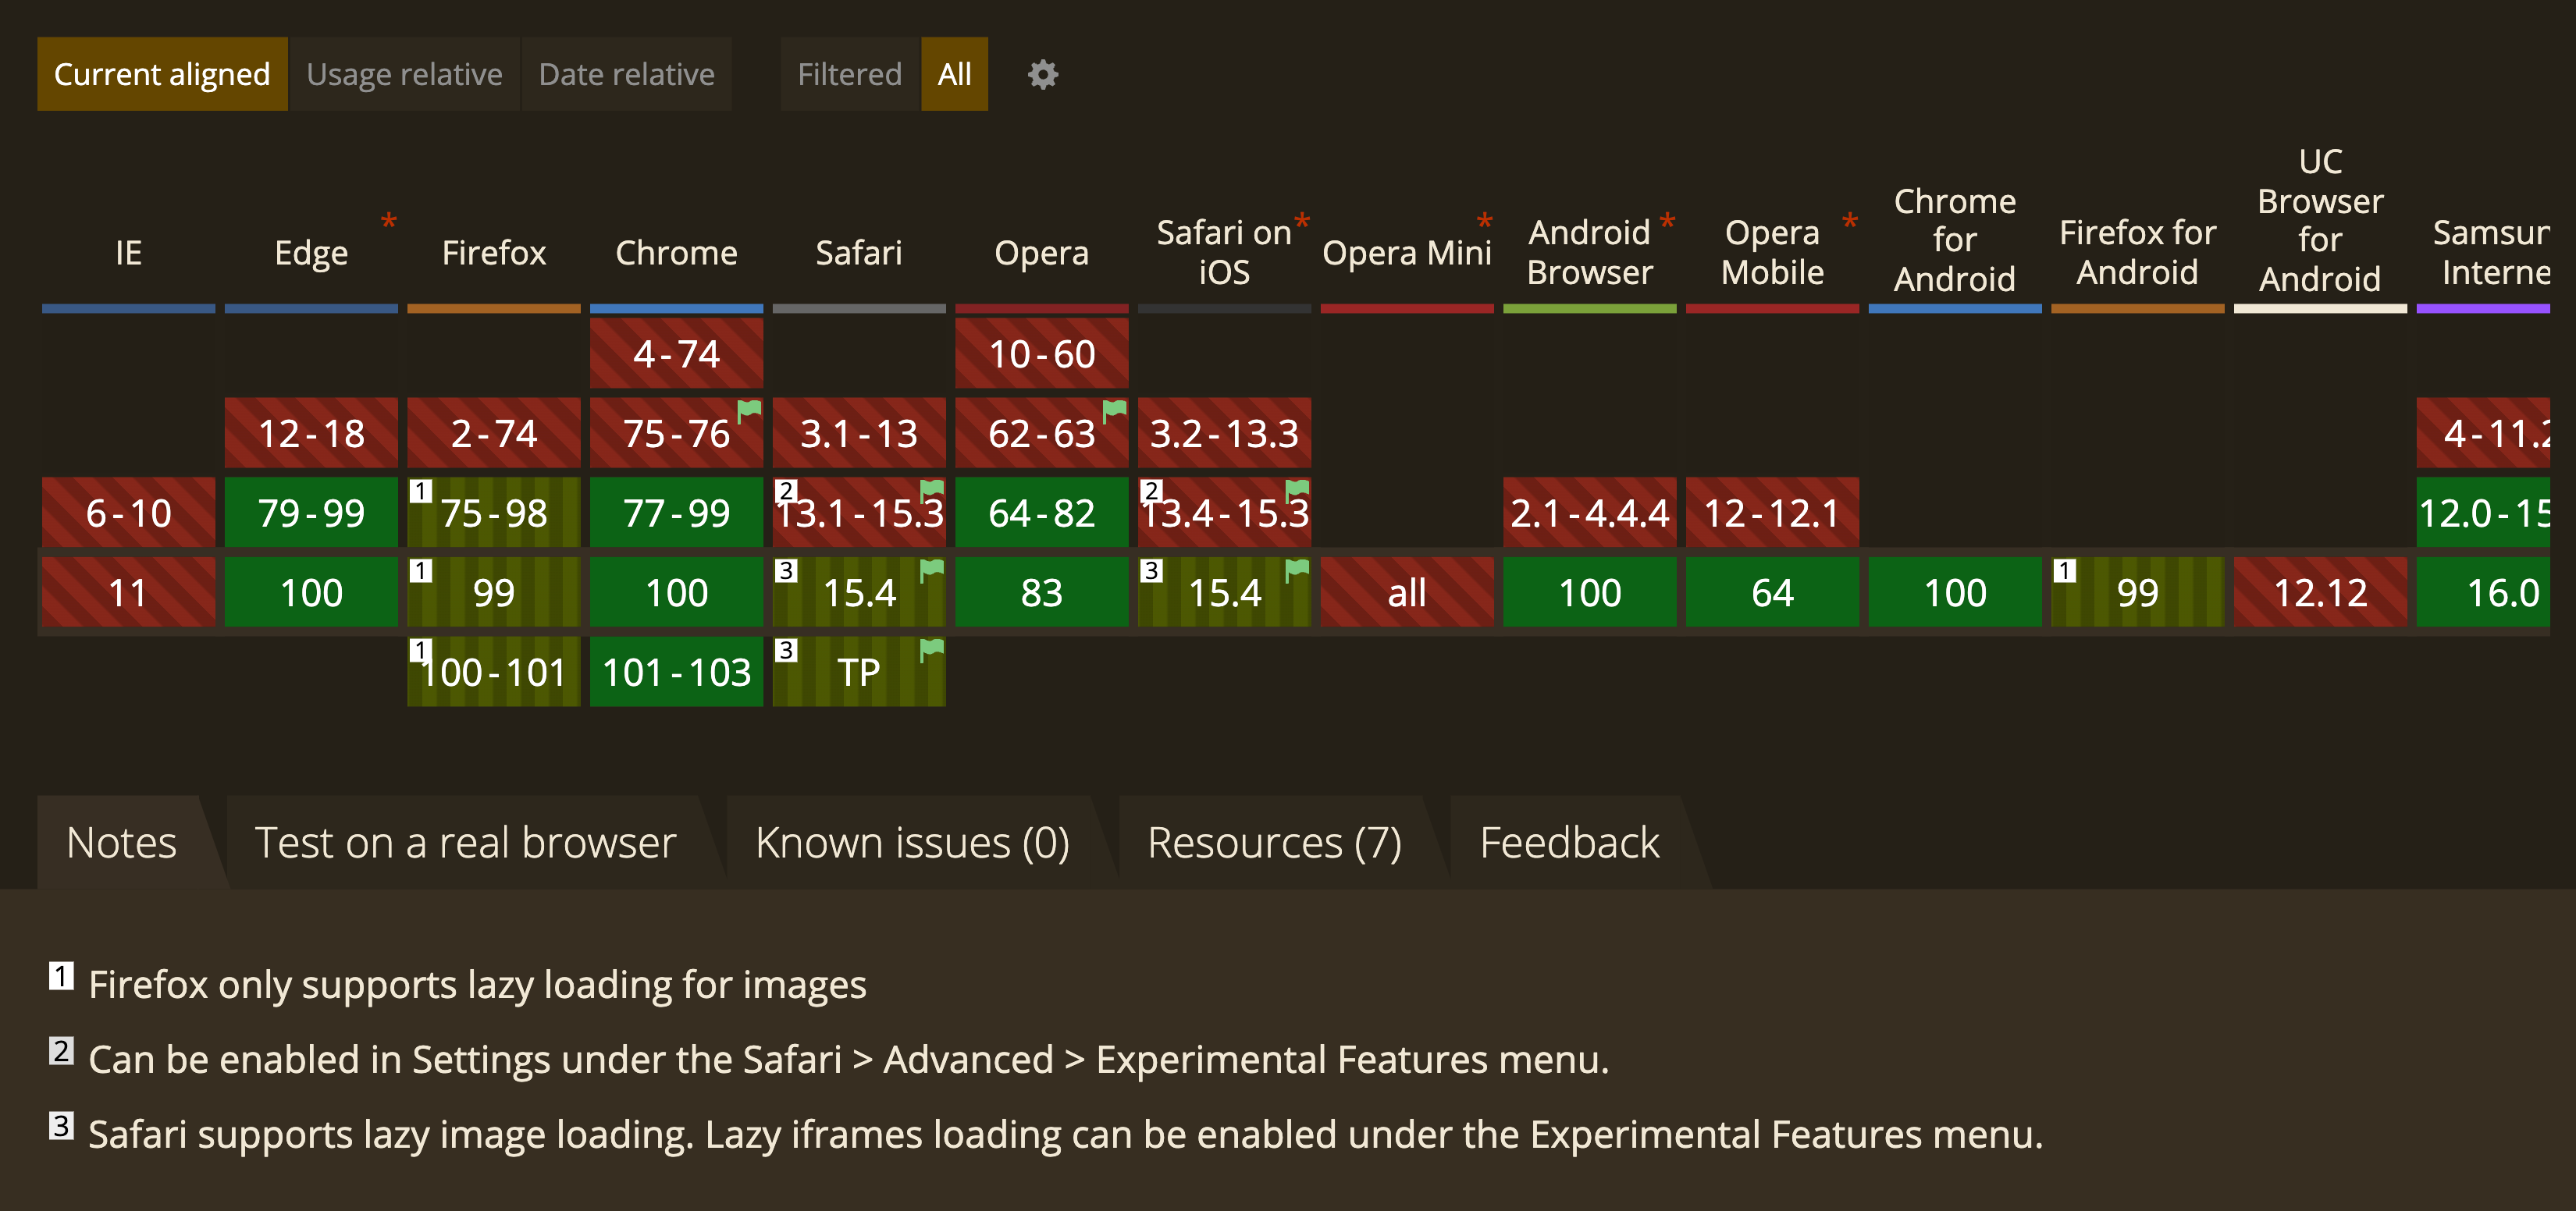Click Opera Mobile 12-12.1 cell
Viewport: 2576px width, 1211px height.
point(1772,513)
